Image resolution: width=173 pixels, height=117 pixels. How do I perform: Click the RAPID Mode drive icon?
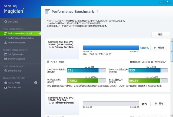[6, 83]
